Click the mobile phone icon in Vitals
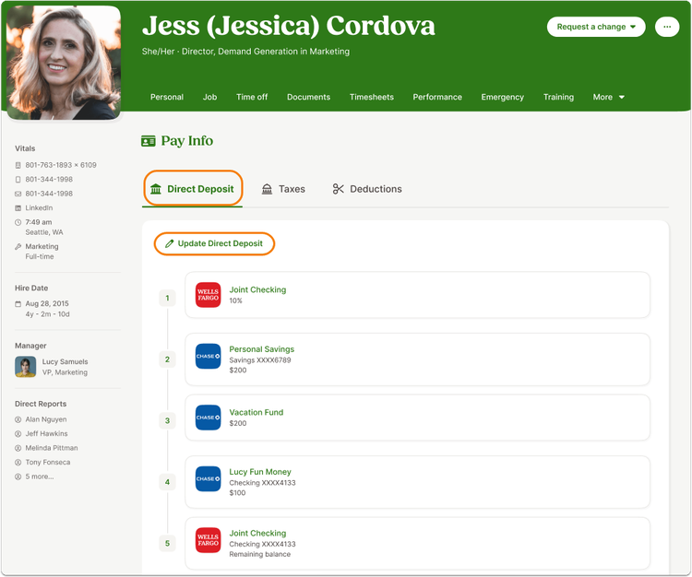This screenshot has height=577, width=692. [x=18, y=180]
